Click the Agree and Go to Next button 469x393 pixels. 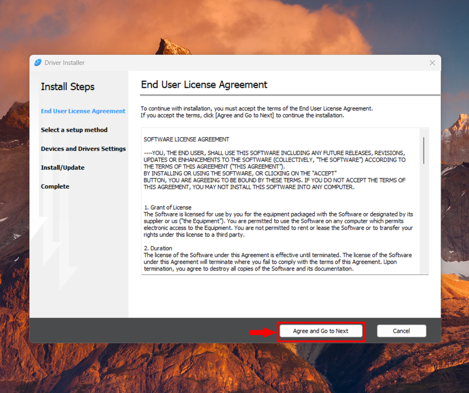[321, 331]
